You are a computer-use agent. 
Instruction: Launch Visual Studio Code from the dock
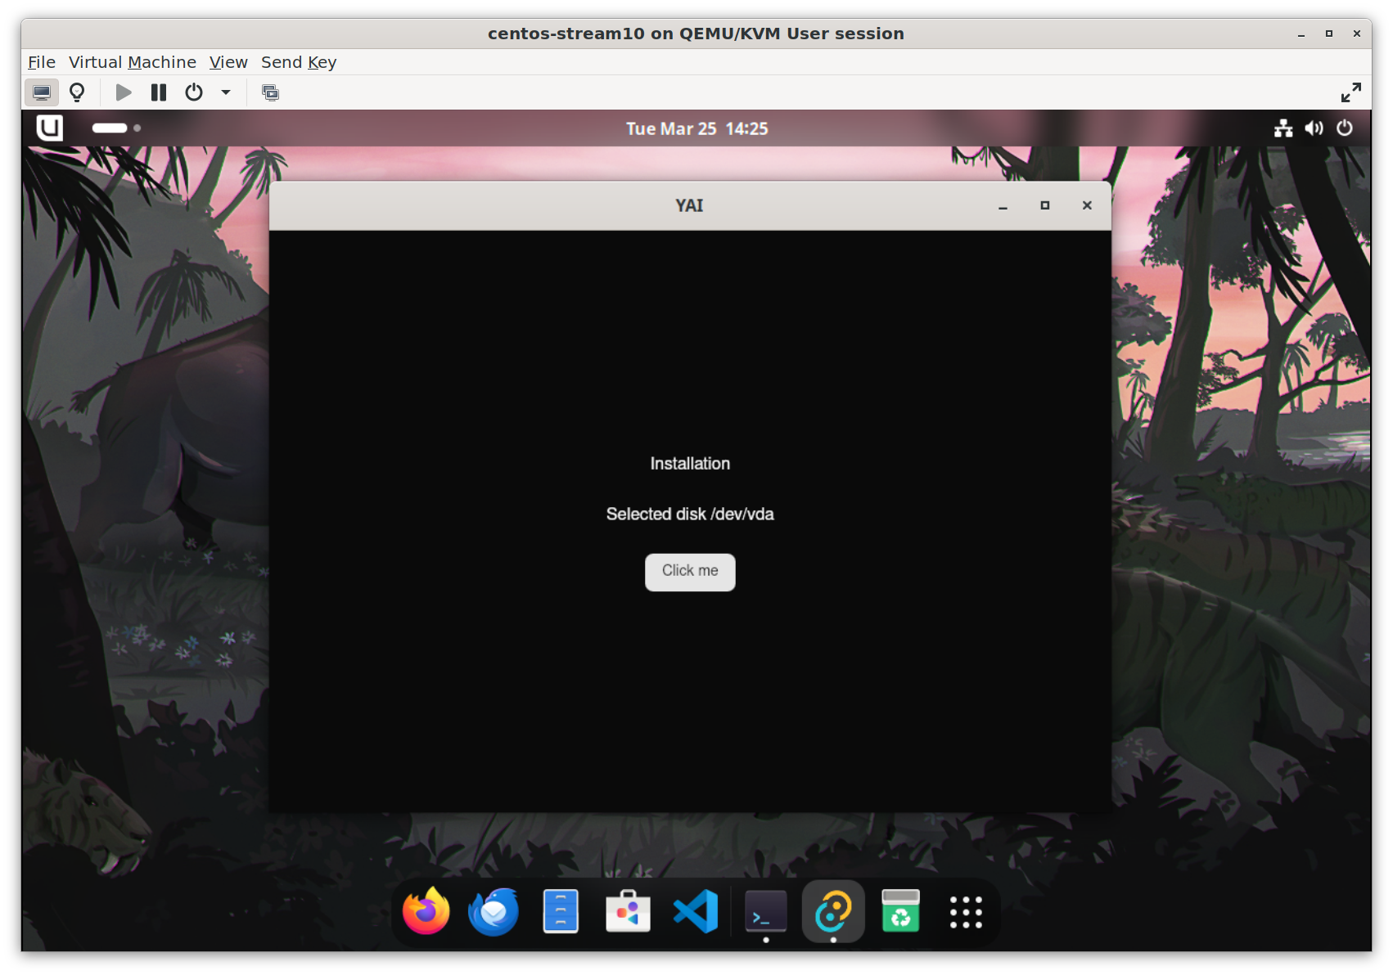(x=696, y=911)
